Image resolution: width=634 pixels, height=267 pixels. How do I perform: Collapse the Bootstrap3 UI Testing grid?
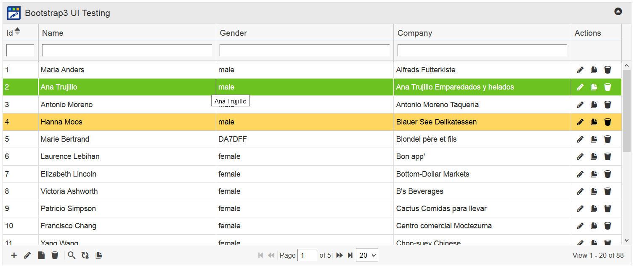click(618, 12)
